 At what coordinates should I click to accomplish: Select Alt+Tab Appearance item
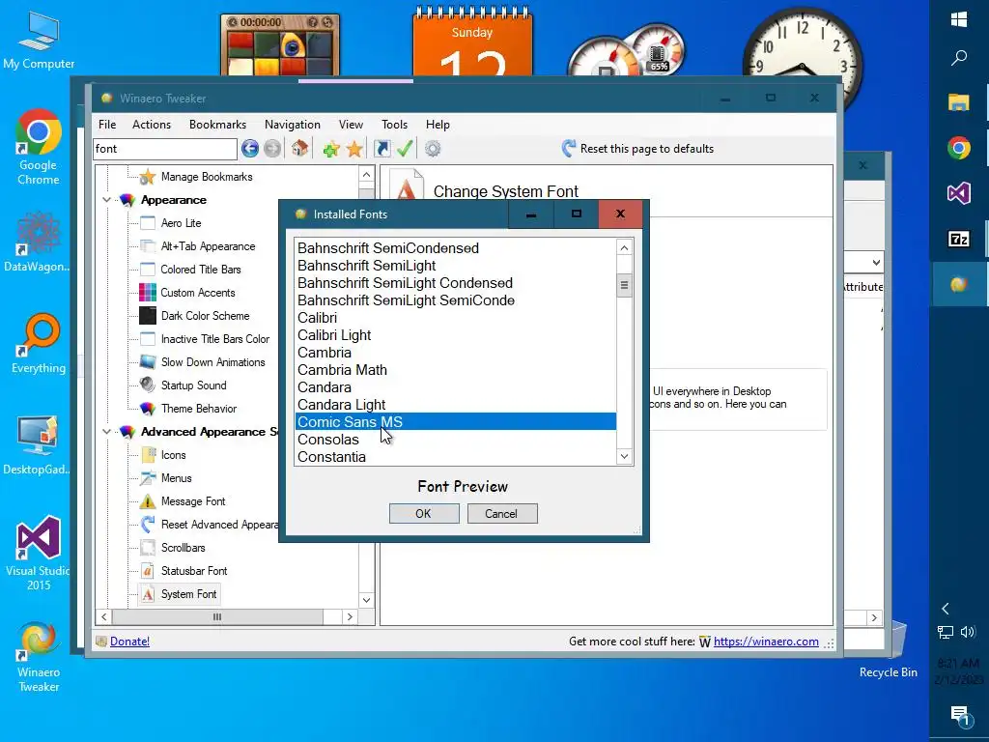click(x=209, y=246)
